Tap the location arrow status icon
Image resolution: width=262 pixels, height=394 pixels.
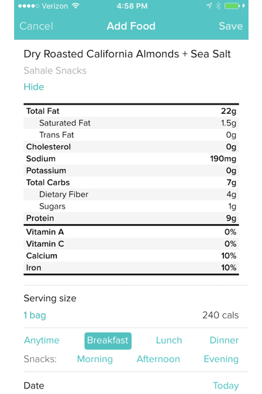pos(209,6)
